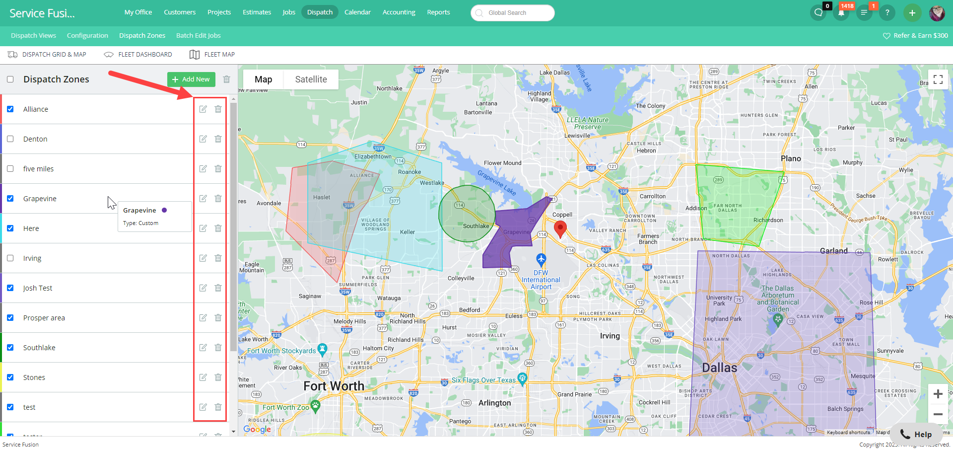This screenshot has width=953, height=452.
Task: Uncheck the Josh Test zone checkbox
Action: (x=10, y=288)
